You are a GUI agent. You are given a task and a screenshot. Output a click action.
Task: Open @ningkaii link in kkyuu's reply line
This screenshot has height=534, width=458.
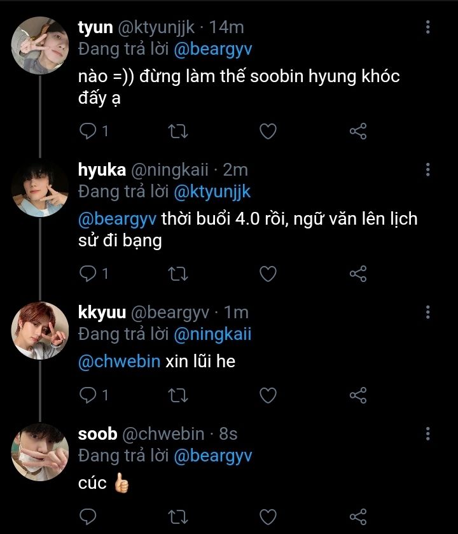click(x=212, y=333)
